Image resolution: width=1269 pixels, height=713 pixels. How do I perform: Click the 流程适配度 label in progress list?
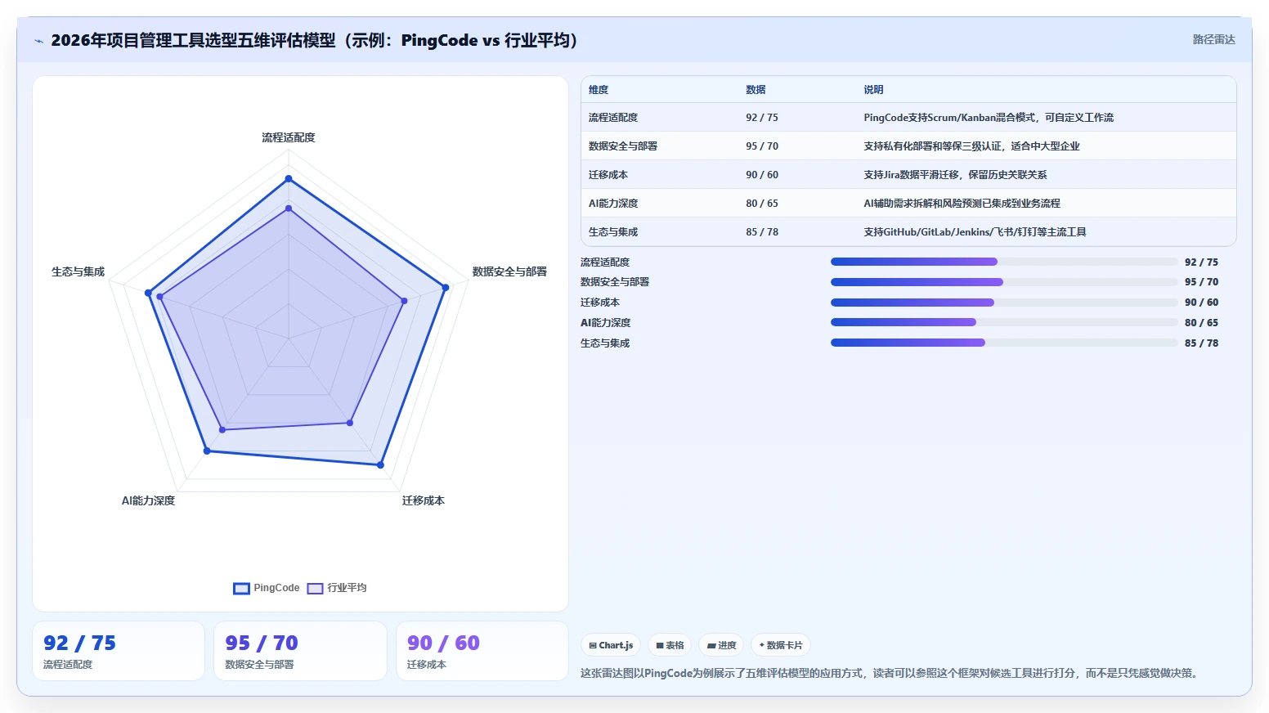[x=605, y=262]
